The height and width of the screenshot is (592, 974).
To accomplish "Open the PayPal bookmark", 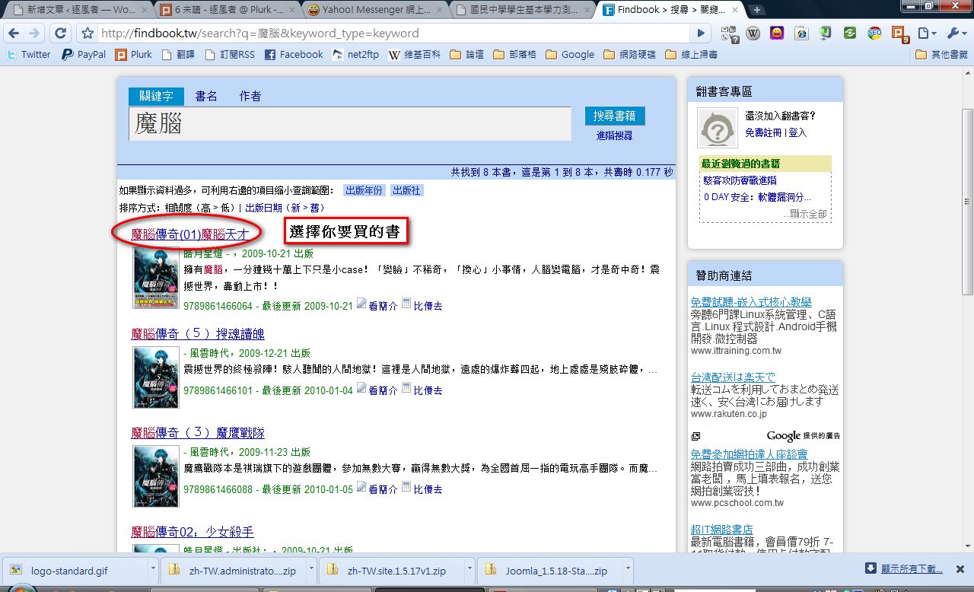I will pos(84,55).
